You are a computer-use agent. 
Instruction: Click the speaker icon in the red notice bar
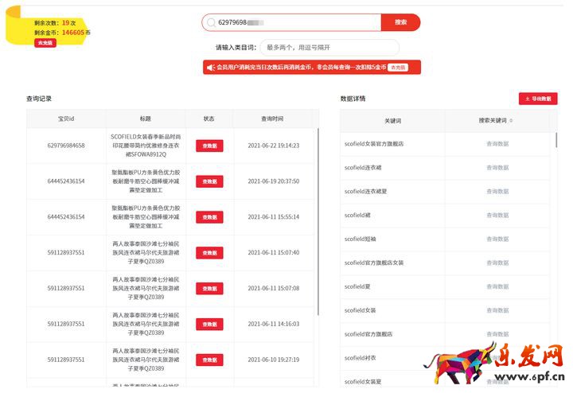coord(210,68)
